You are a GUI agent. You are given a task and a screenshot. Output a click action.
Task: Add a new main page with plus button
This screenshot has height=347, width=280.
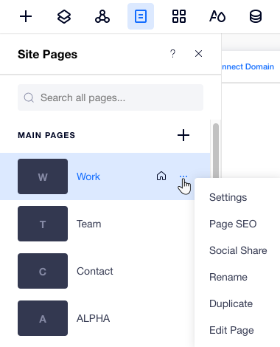[183, 135]
